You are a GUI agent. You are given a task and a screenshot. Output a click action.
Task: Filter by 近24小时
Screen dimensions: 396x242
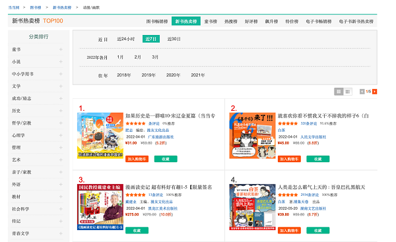pyautogui.click(x=126, y=39)
